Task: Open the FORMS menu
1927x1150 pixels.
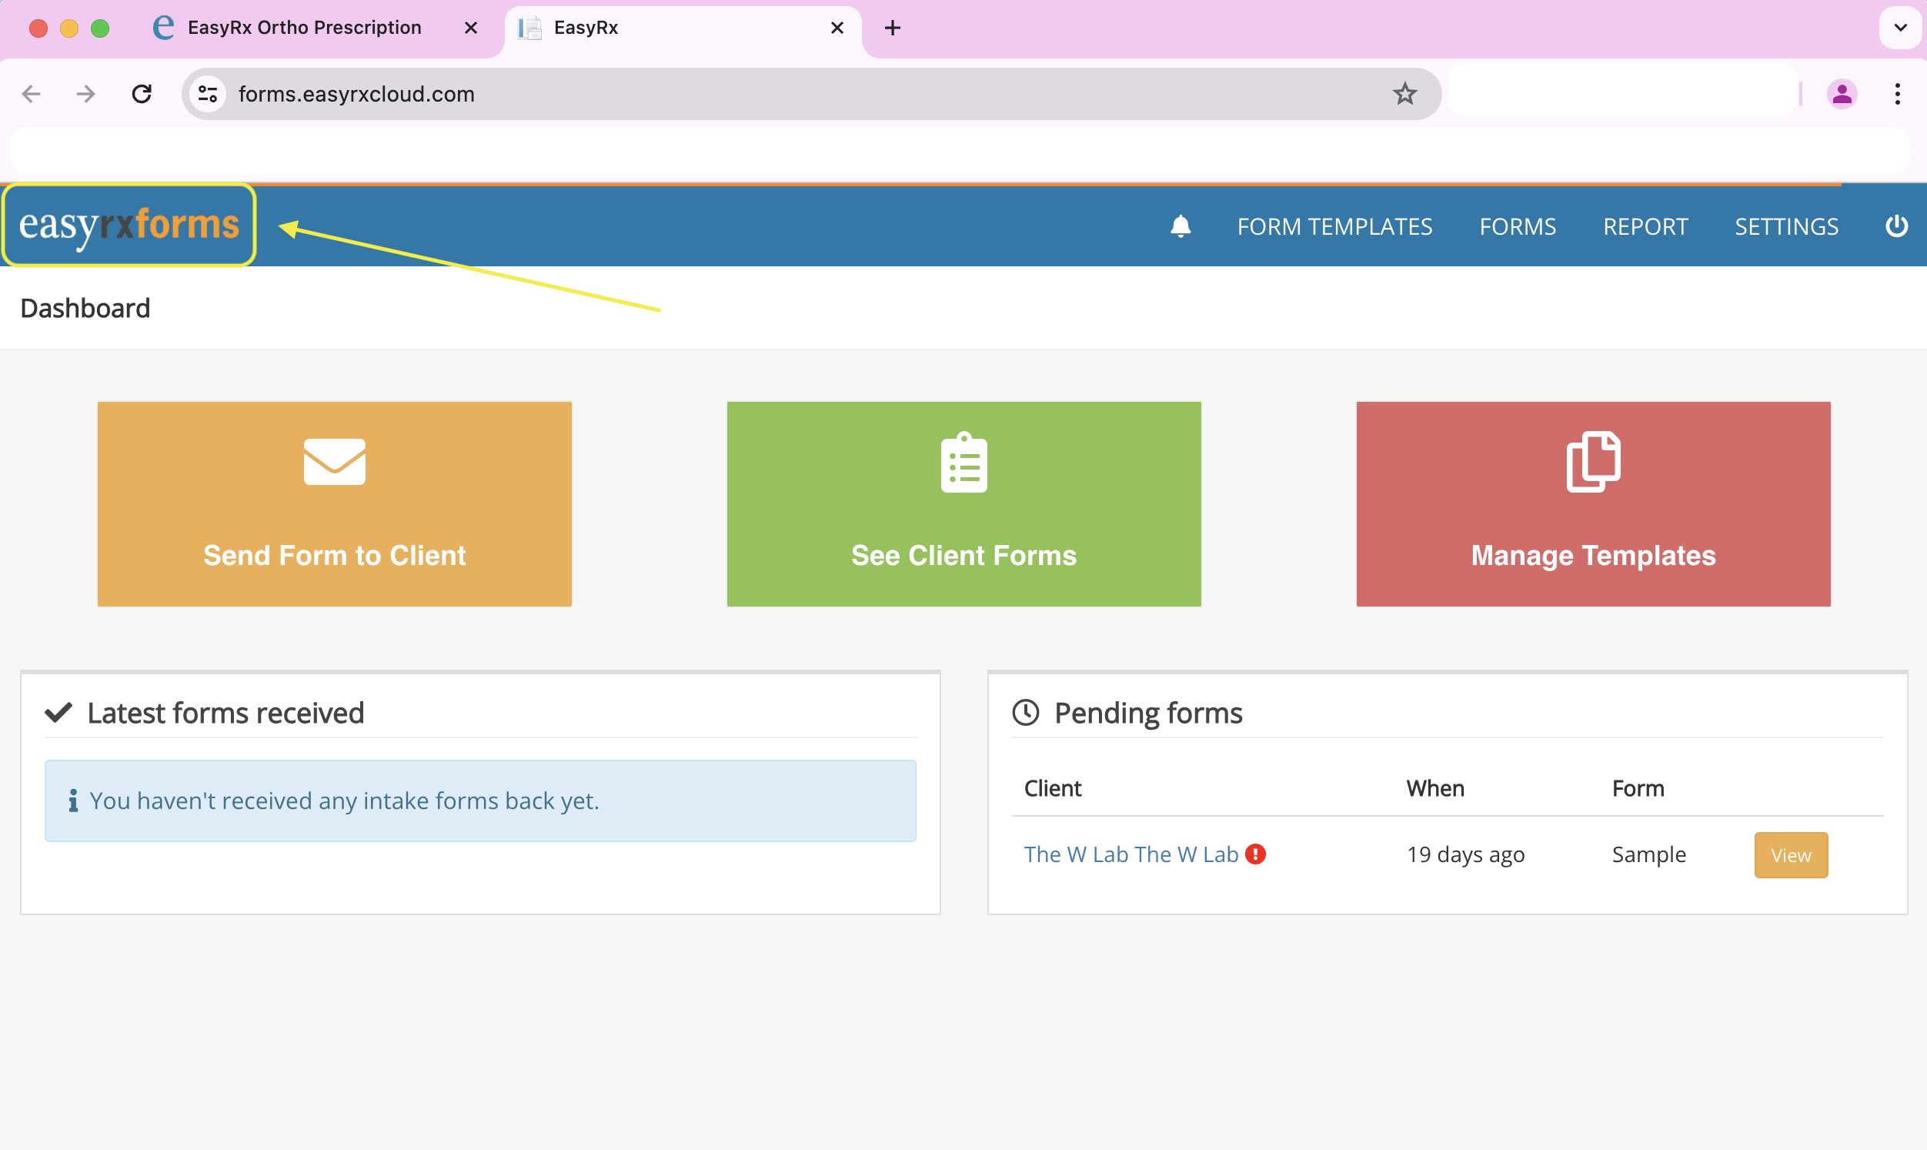Action: [1518, 226]
